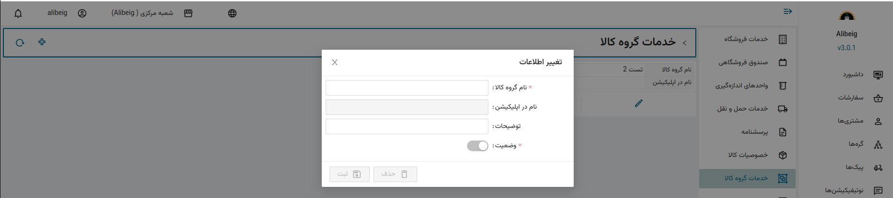Open سفارشات orders menu item
The image size is (893, 198).
pos(860,98)
